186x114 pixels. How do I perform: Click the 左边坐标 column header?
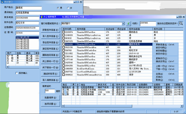(x=110, y=29)
